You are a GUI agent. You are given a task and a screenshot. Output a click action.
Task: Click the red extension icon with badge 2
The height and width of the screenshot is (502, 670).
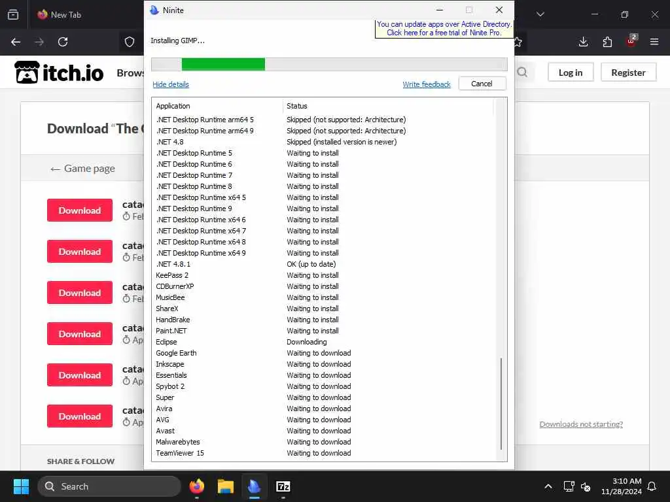631,41
